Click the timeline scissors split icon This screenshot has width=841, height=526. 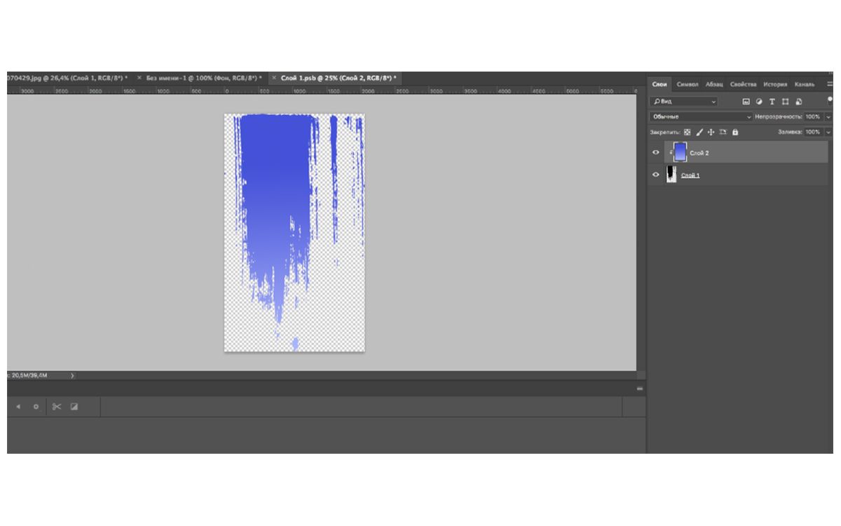coord(57,407)
